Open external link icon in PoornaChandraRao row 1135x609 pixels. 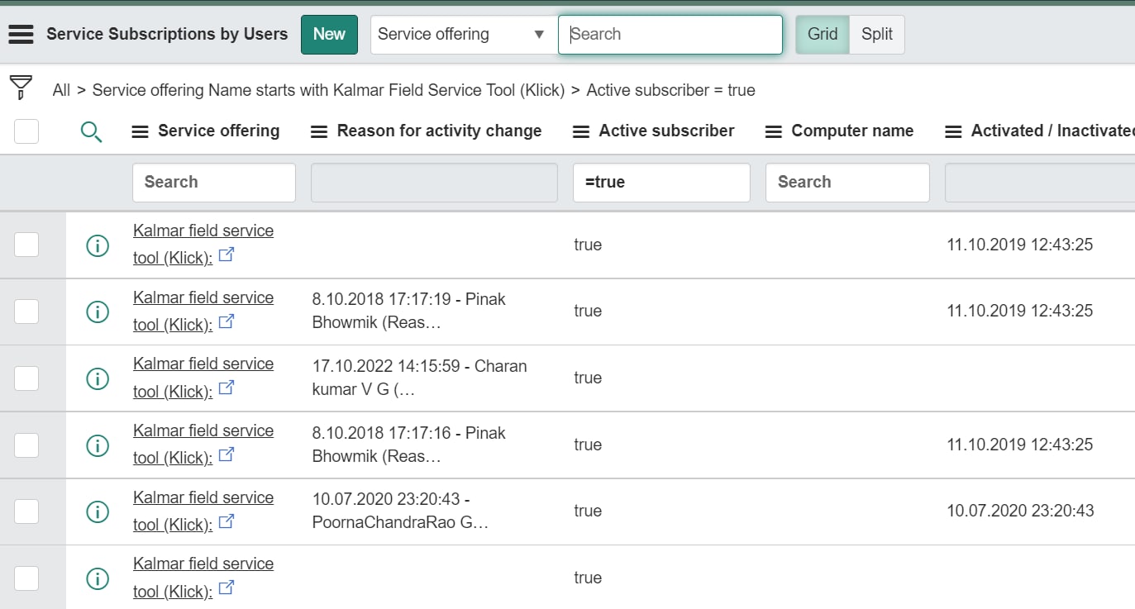coord(226,521)
